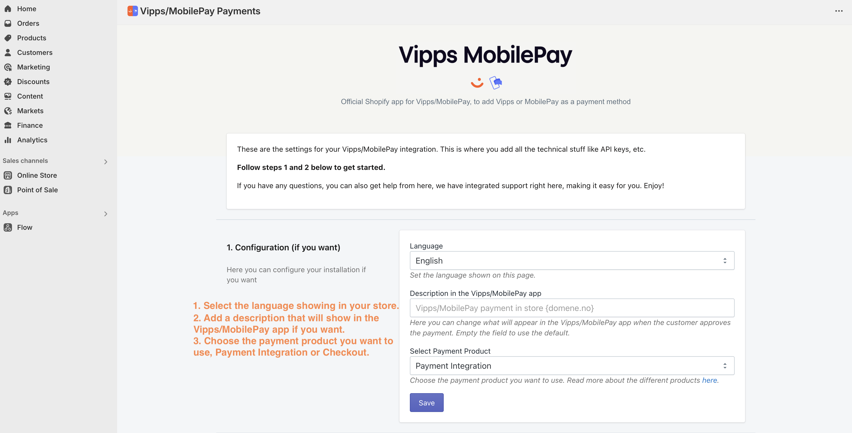Click the Discounts badge icon
852x433 pixels.
8,82
